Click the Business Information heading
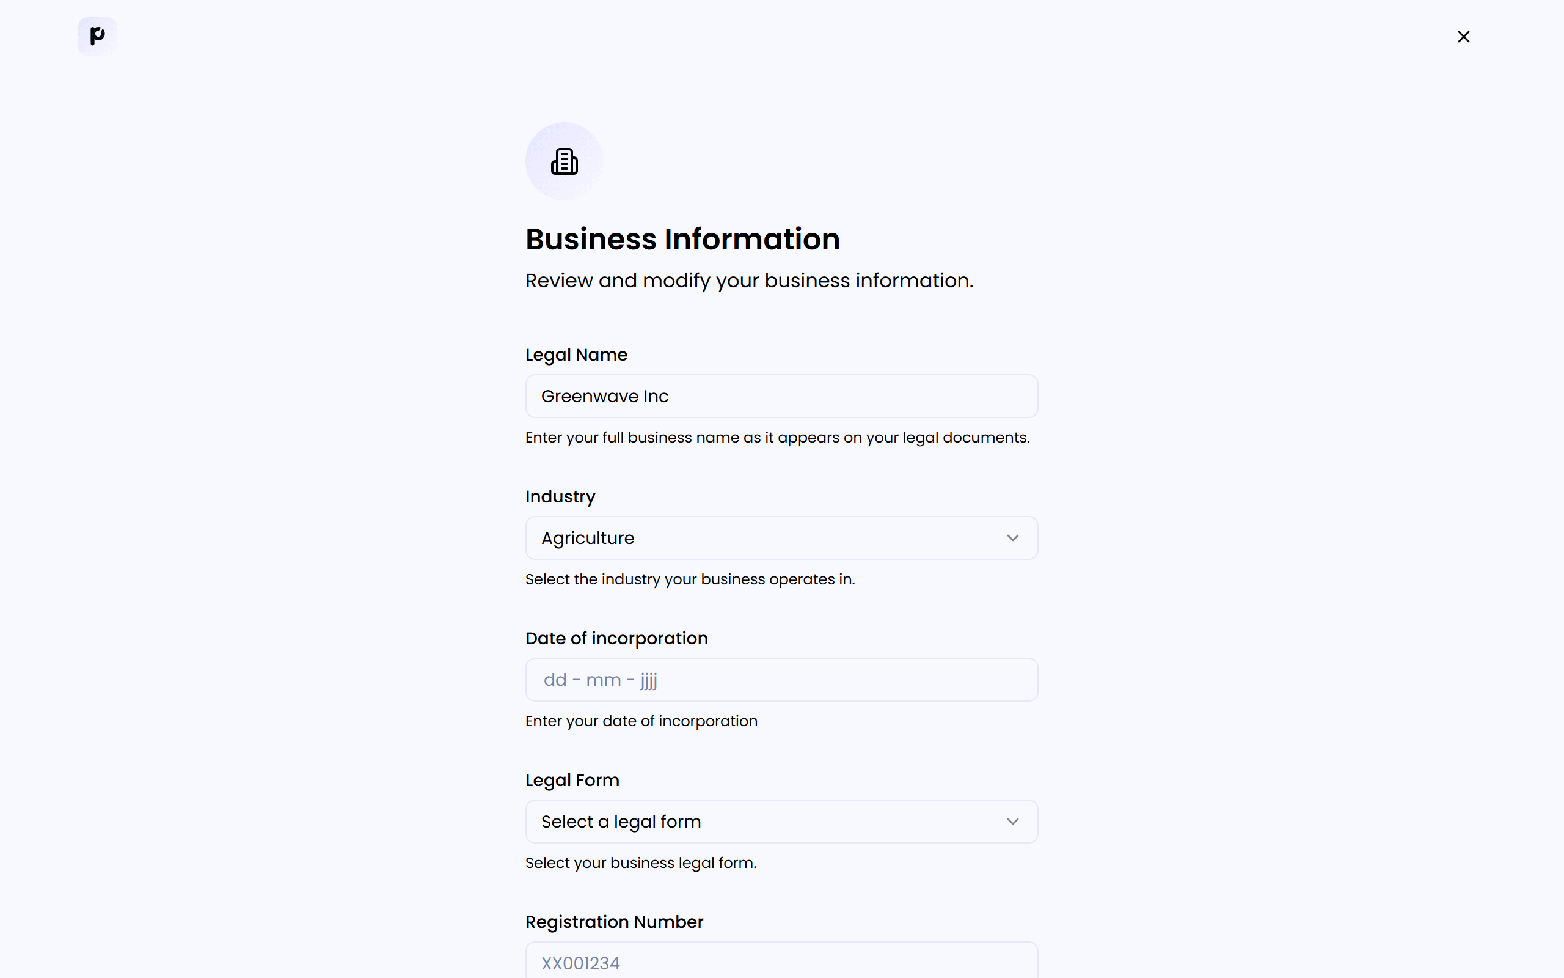The width and height of the screenshot is (1564, 978). (x=682, y=238)
